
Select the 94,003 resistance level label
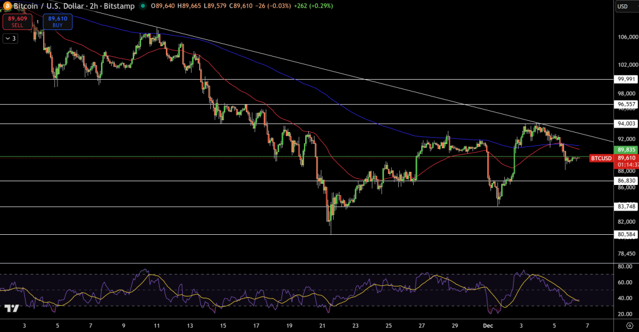click(x=626, y=124)
